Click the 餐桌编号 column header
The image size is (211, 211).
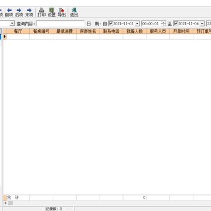tap(41, 31)
